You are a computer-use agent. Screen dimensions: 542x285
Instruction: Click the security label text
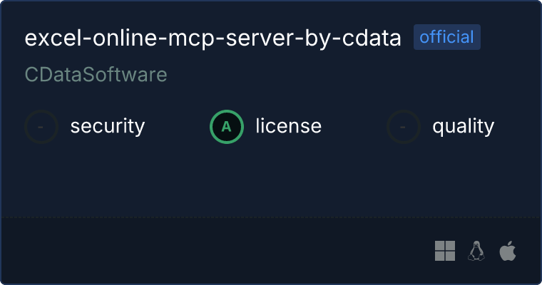point(108,126)
